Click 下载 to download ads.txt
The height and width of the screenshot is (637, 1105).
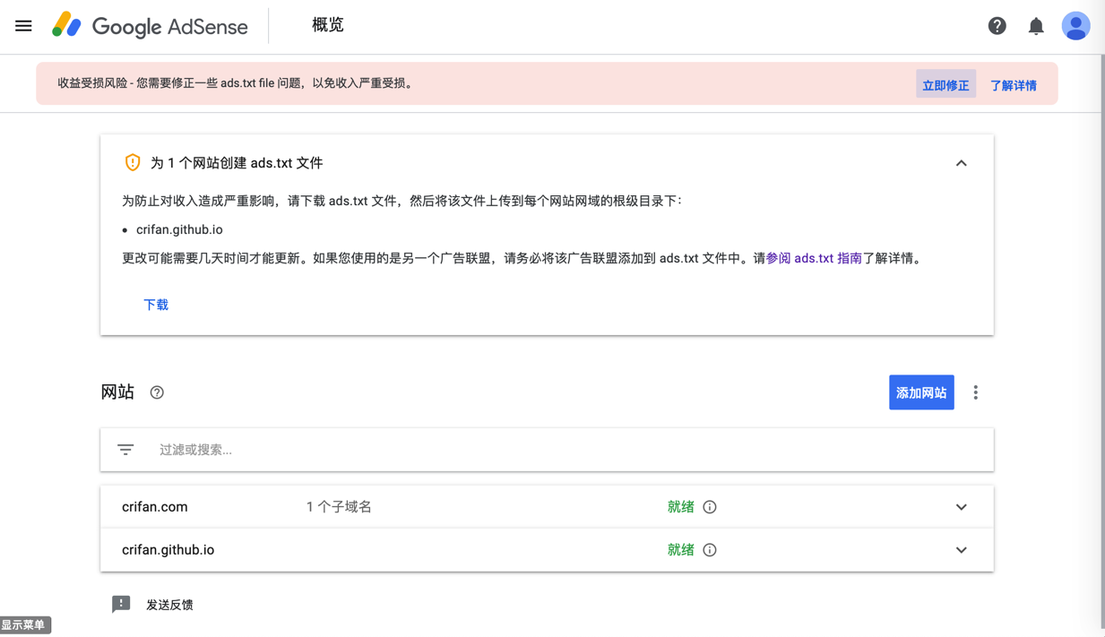coord(156,305)
